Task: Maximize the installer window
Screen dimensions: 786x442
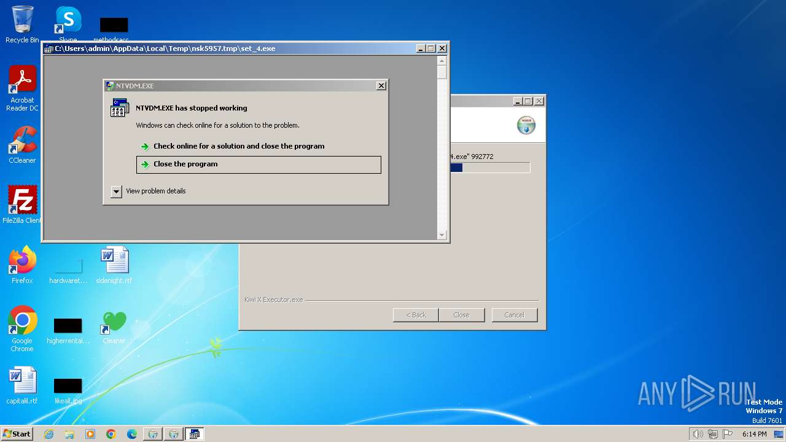Action: tap(528, 101)
